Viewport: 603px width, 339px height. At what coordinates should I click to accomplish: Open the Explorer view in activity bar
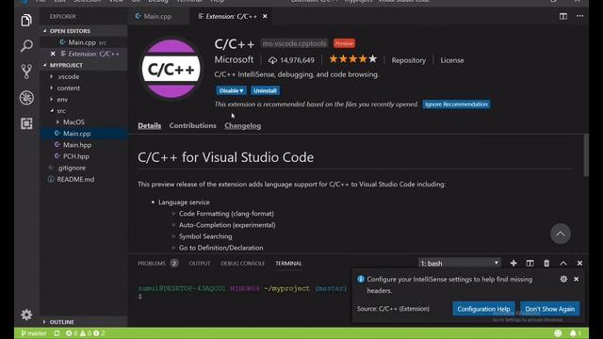point(26,21)
